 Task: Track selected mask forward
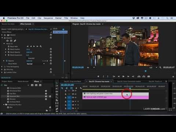point(37,46)
